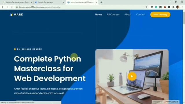This screenshot has width=185, height=104.
Task: Click the MARK site logo
Action: (x=17, y=14)
